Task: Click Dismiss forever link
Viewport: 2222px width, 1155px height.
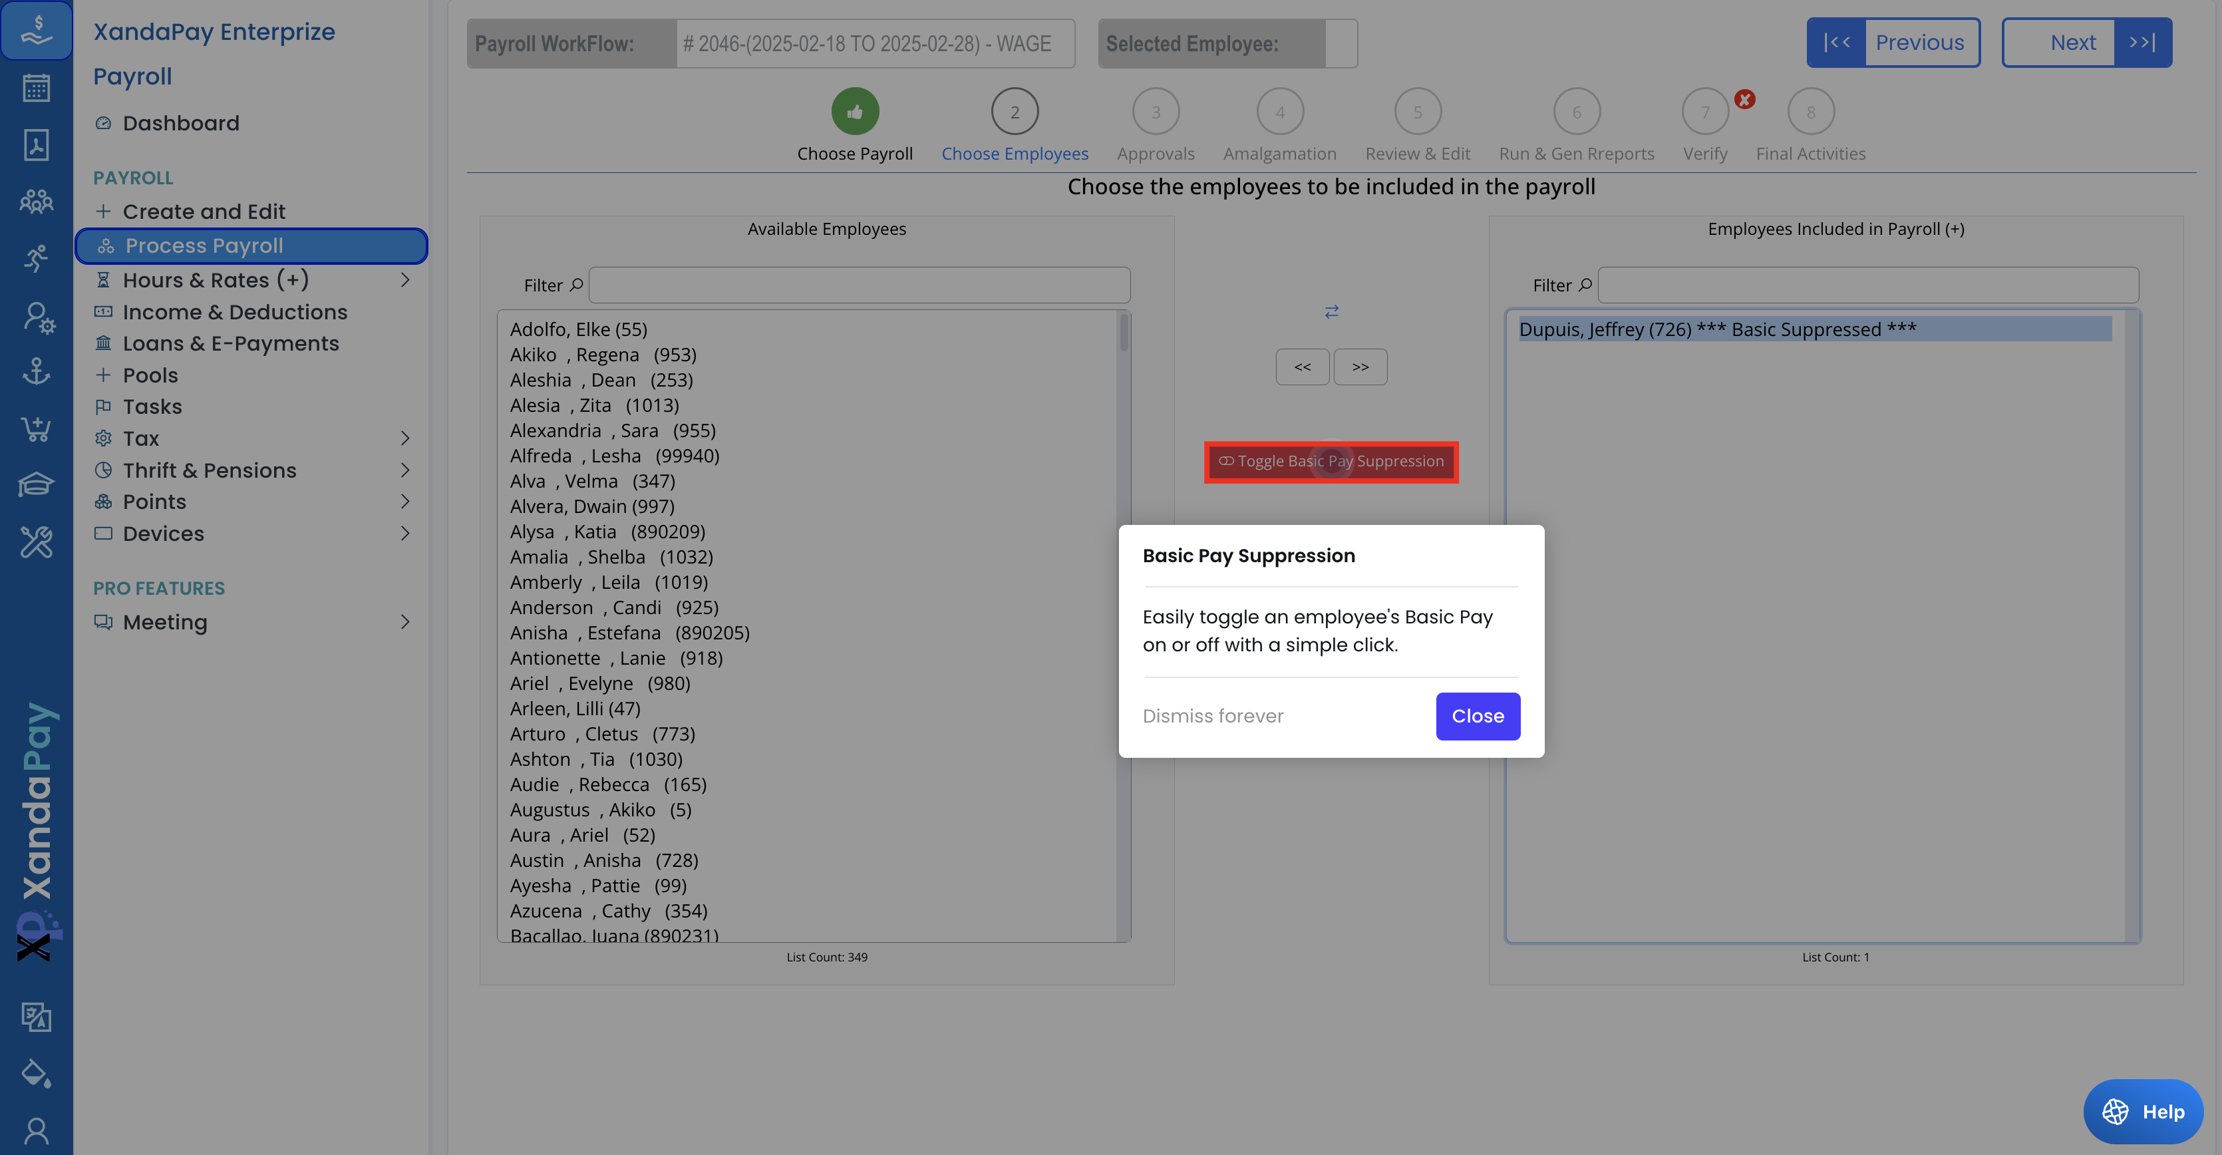Action: 1212,716
